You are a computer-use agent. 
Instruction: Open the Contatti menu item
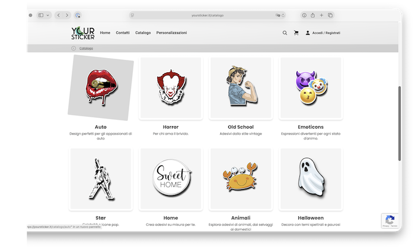click(x=123, y=33)
